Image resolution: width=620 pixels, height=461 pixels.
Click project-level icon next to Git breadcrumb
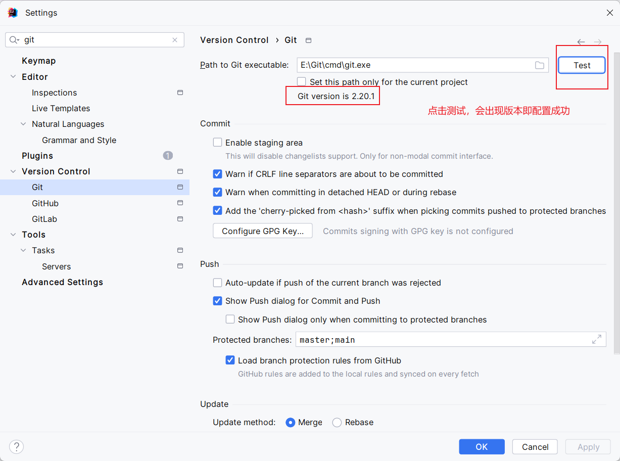(309, 40)
